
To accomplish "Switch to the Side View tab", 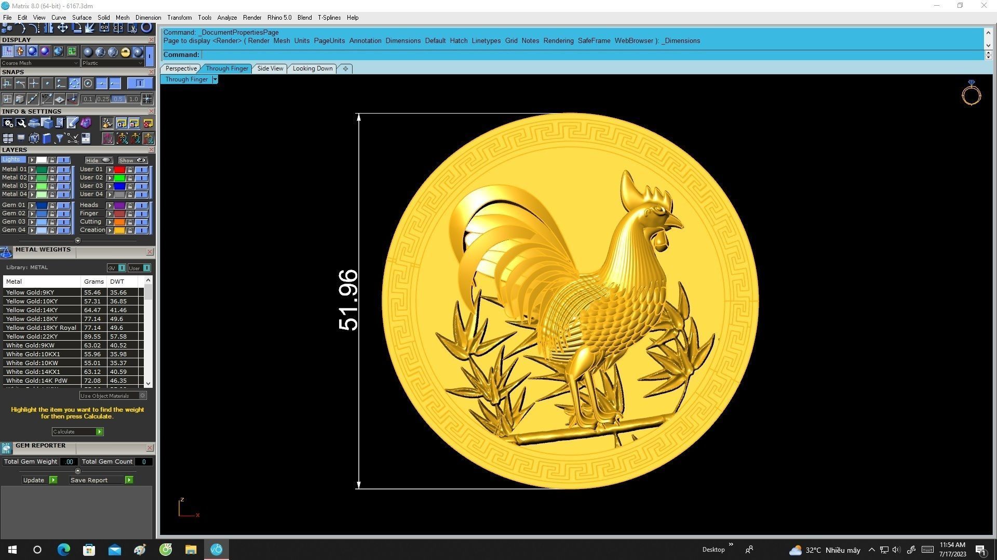I will point(270,68).
